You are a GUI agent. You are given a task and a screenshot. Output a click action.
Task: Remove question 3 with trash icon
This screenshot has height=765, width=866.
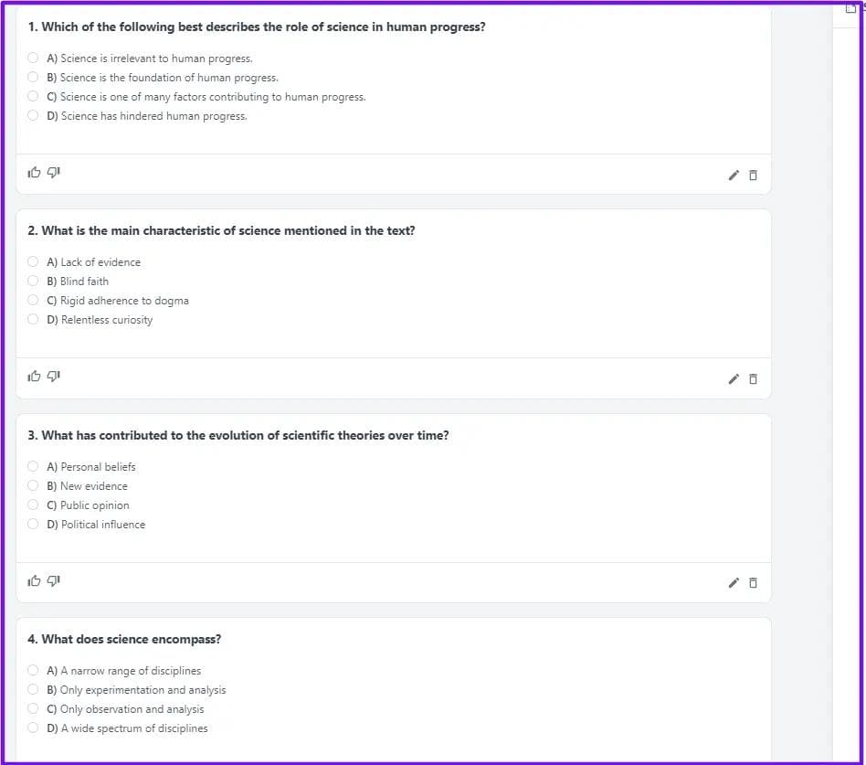pyautogui.click(x=753, y=582)
